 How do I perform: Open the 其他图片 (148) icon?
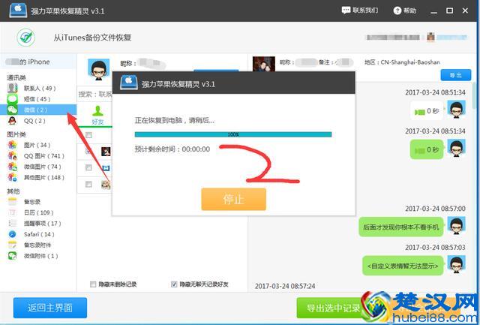tap(13, 177)
